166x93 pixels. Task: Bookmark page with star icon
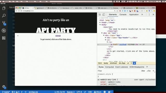tap(117, 11)
